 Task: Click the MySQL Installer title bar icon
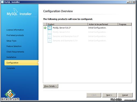coord(2,2)
